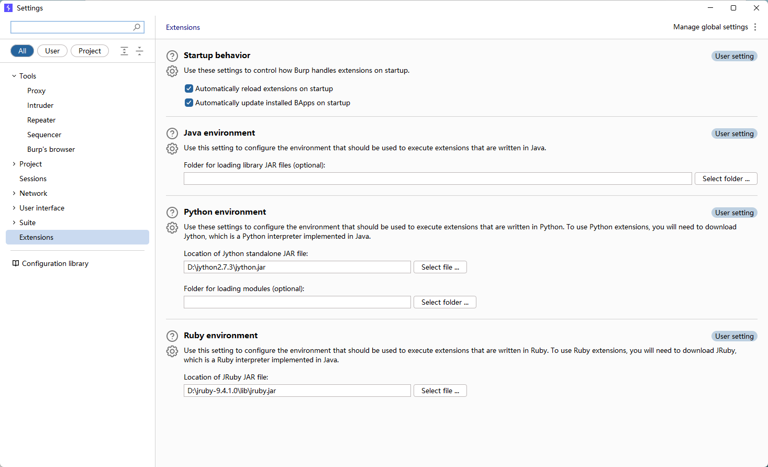Disable automatically reload extensions on startup
The image size is (768, 467).
189,89
